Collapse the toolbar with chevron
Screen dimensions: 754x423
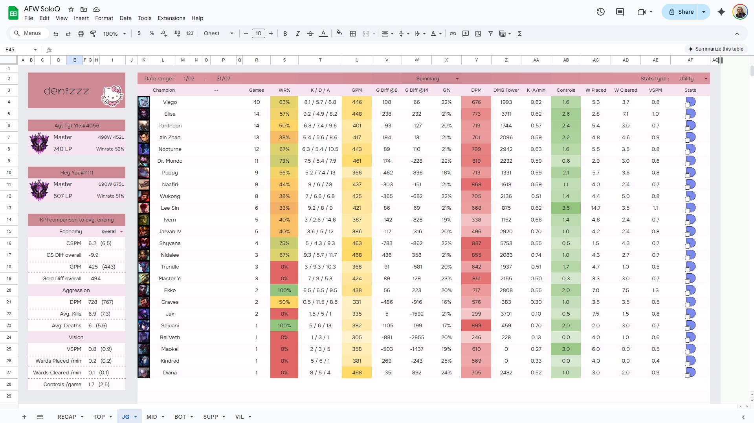(737, 34)
